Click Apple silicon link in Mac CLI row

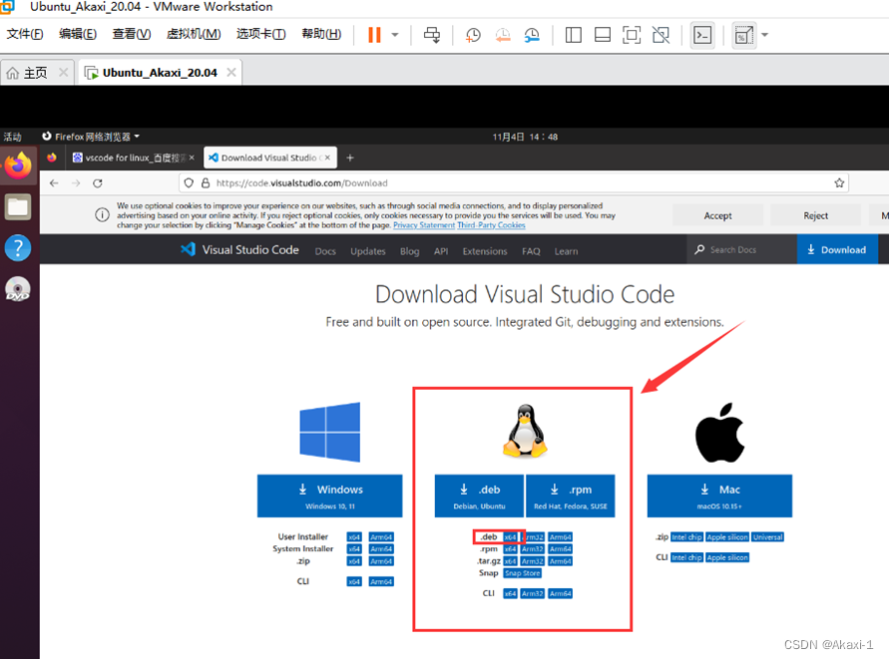pyautogui.click(x=727, y=557)
